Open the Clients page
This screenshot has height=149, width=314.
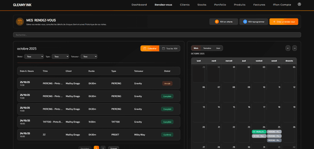pos(185,5)
